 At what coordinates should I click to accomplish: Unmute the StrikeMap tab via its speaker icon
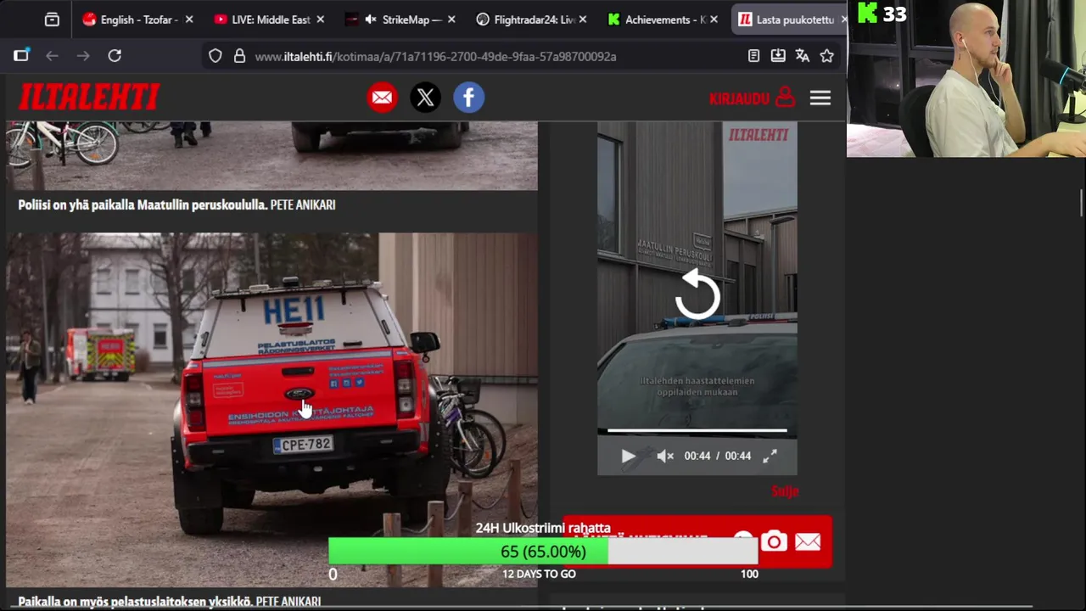click(371, 20)
